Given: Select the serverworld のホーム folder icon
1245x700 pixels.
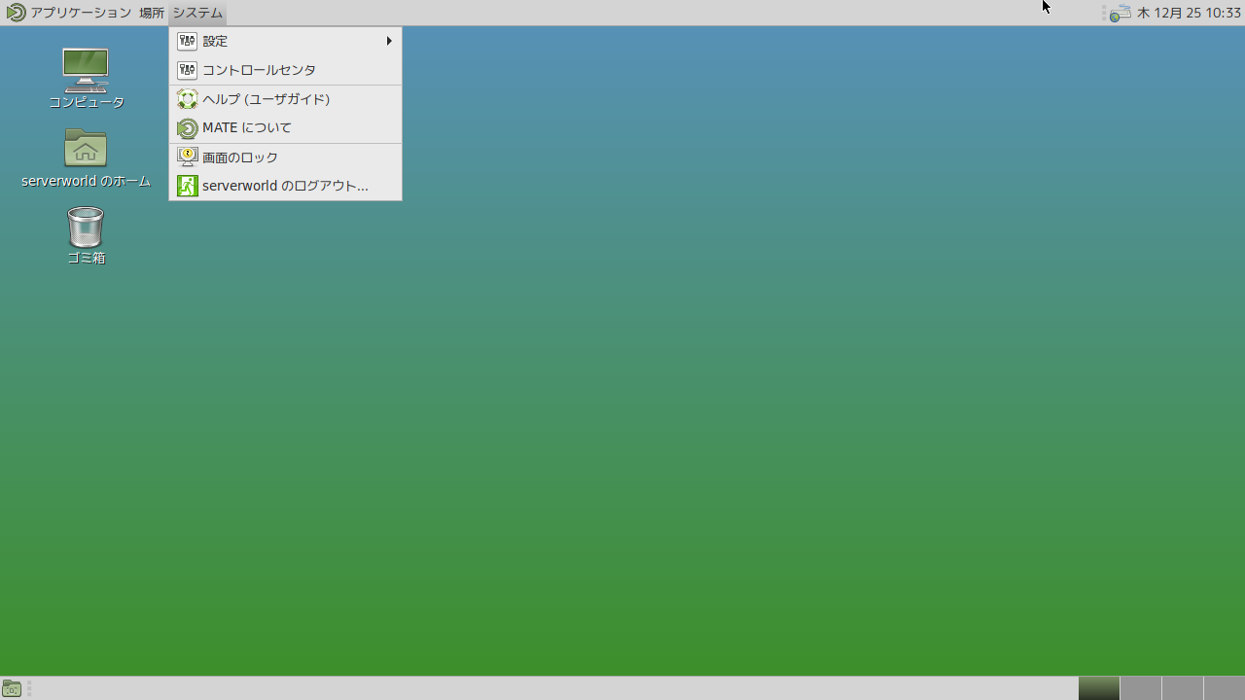Looking at the screenshot, I should [x=86, y=149].
